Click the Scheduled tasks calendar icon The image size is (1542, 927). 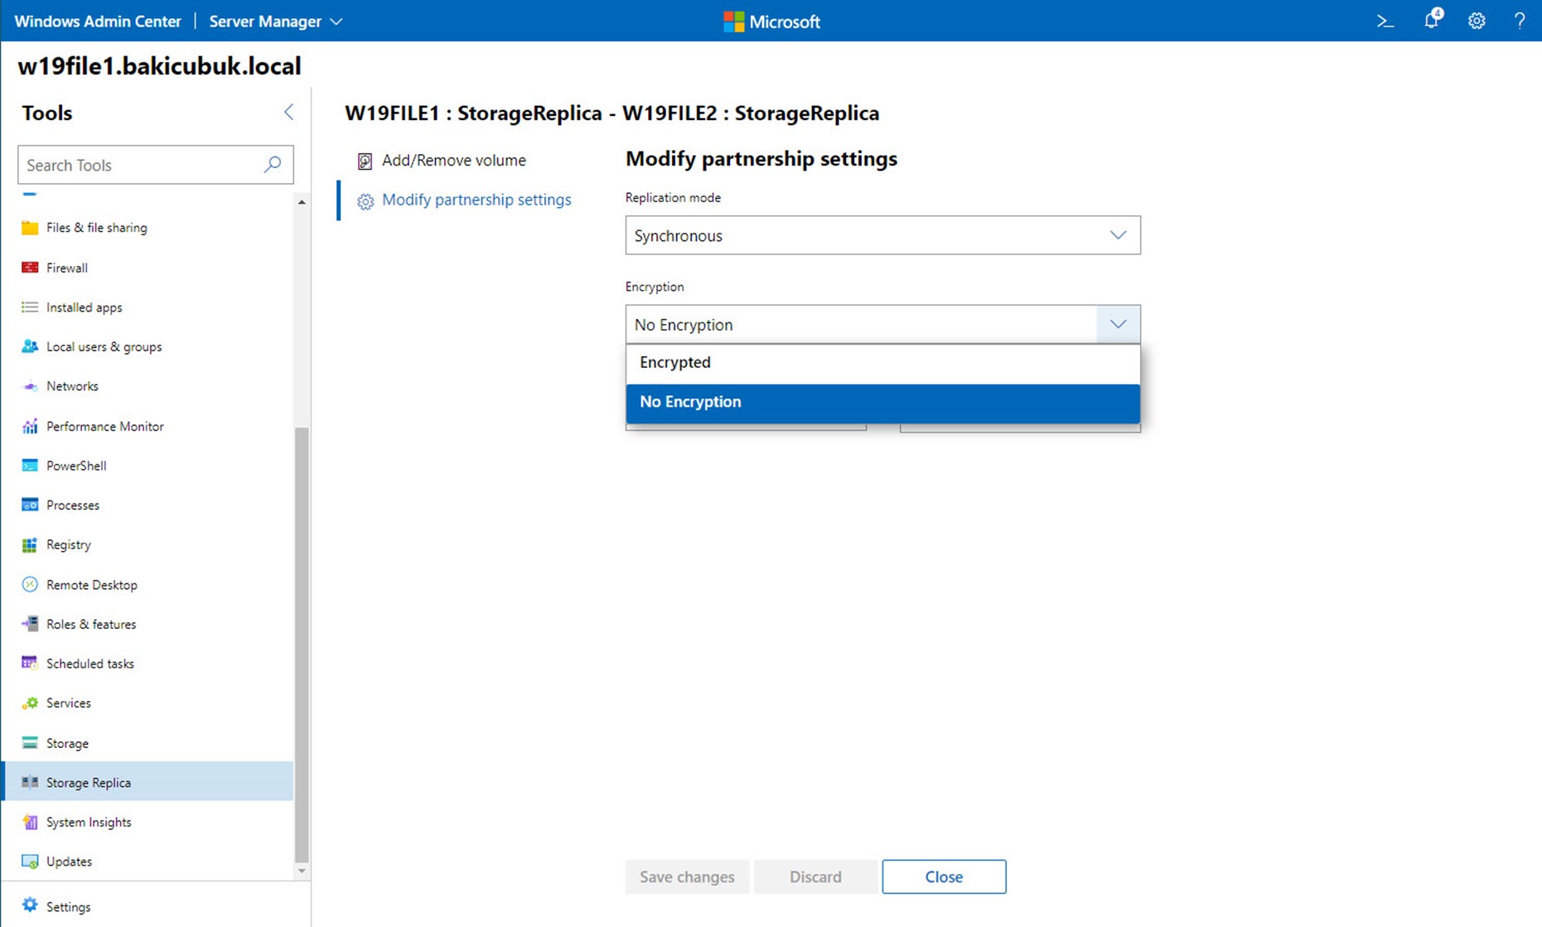coord(30,663)
